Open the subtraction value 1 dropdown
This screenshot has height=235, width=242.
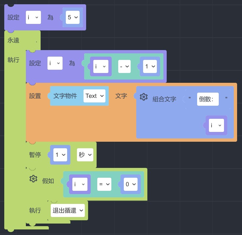tap(150, 66)
